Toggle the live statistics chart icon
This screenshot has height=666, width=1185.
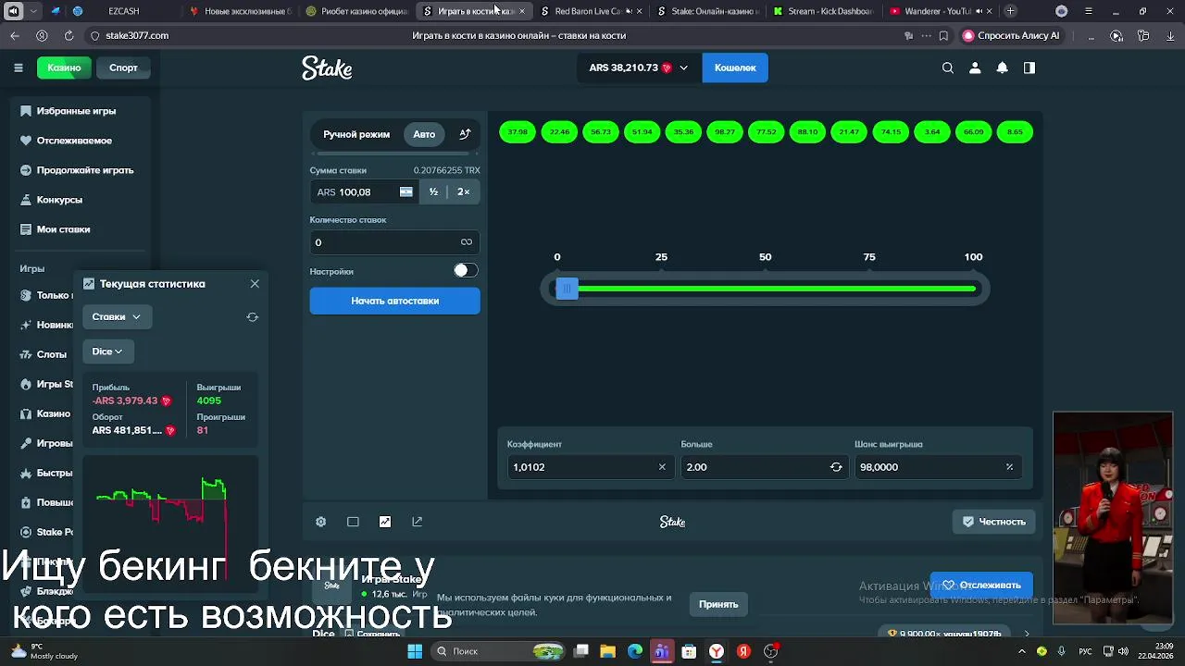click(385, 522)
